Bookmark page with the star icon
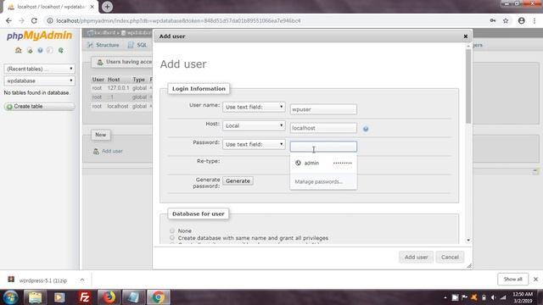The image size is (543, 305). 506,20
